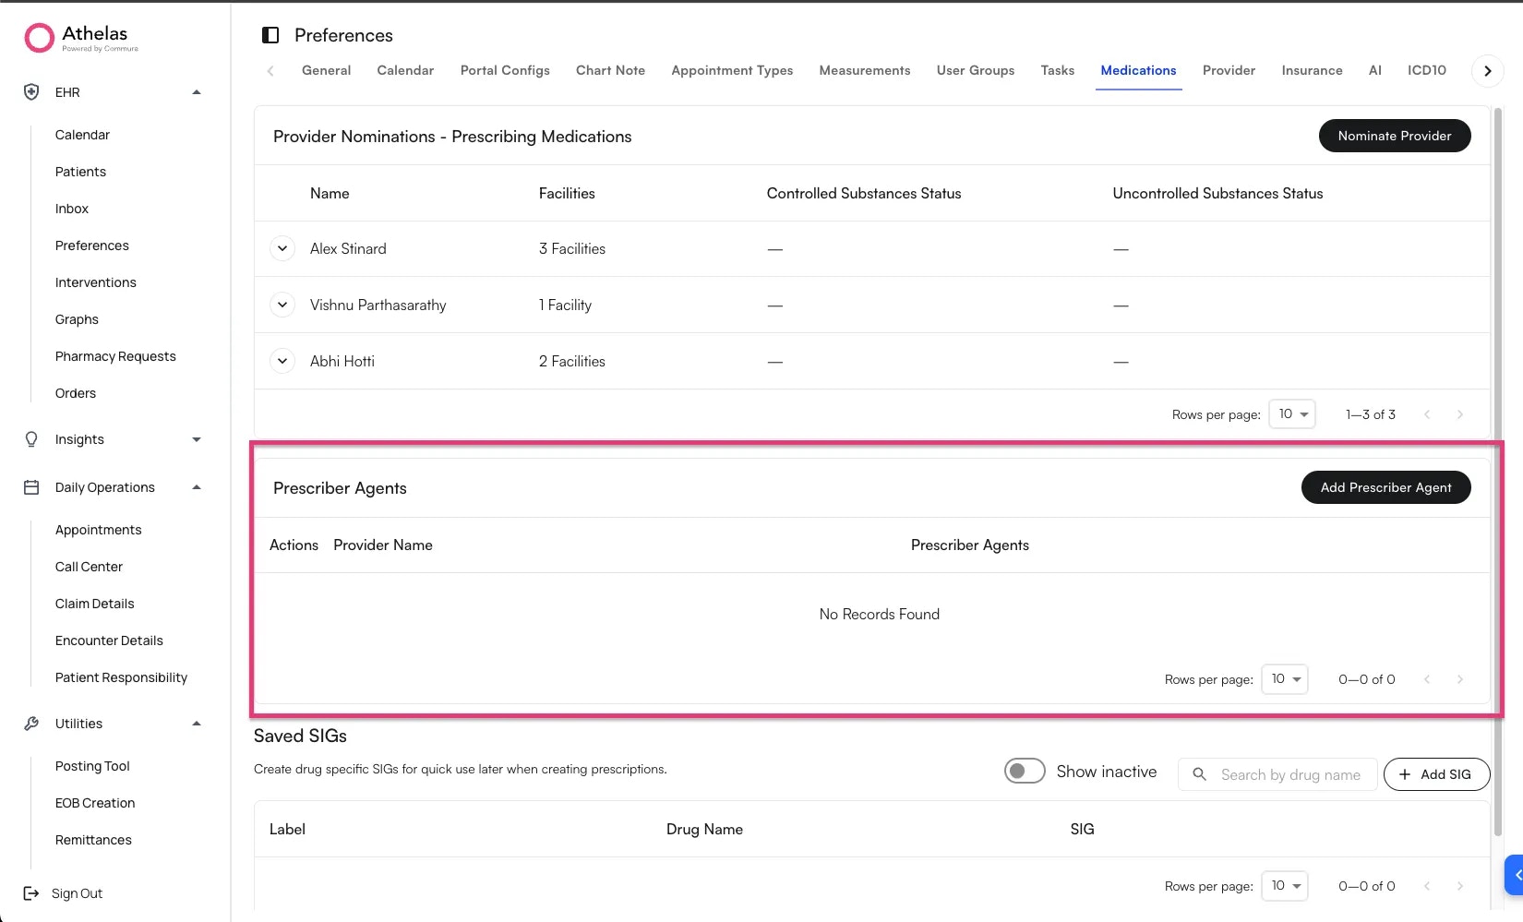Open the Chart Note tab
Screen dimensions: 1523x922
[x=610, y=70]
